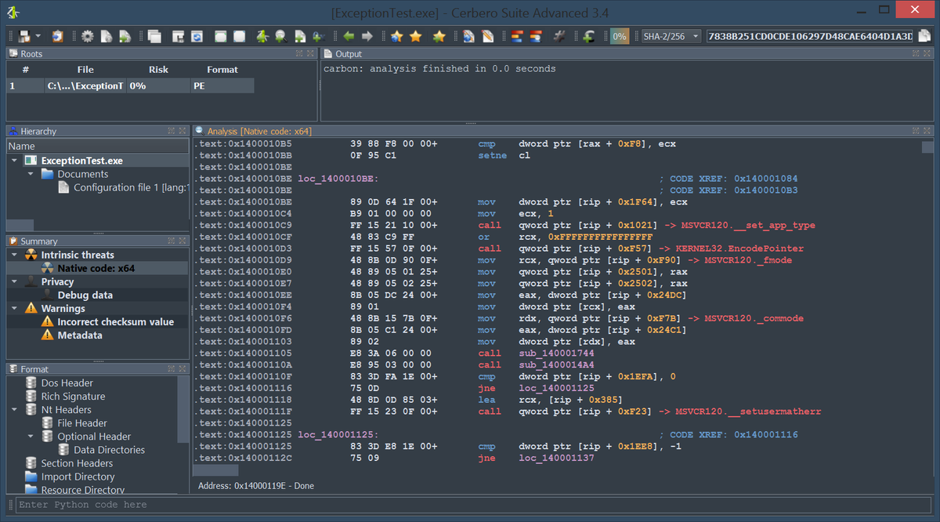The width and height of the screenshot is (940, 522).
Task: Click the refresh window toolbar icon
Action: click(x=197, y=36)
